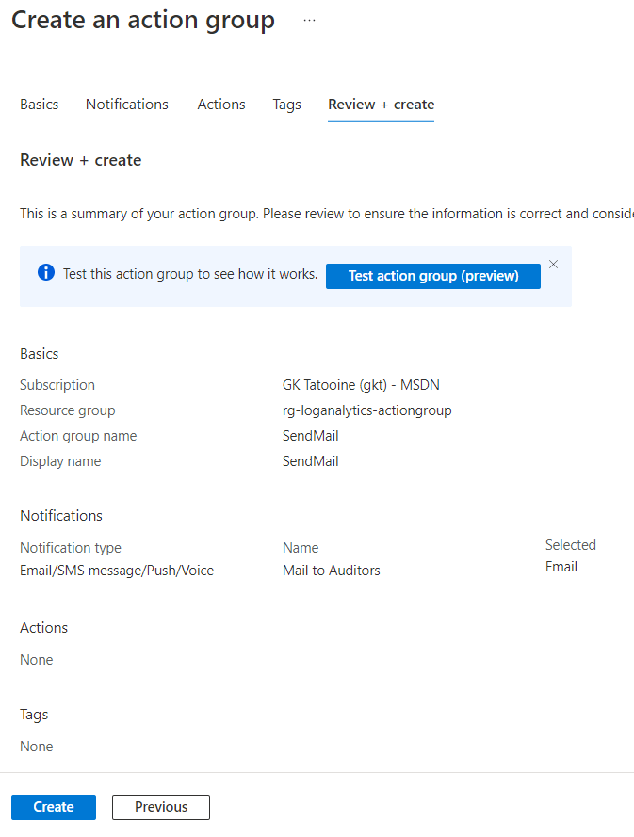Screen dimensions: 634x837
Task: Open the Tags tab
Action: 286,105
